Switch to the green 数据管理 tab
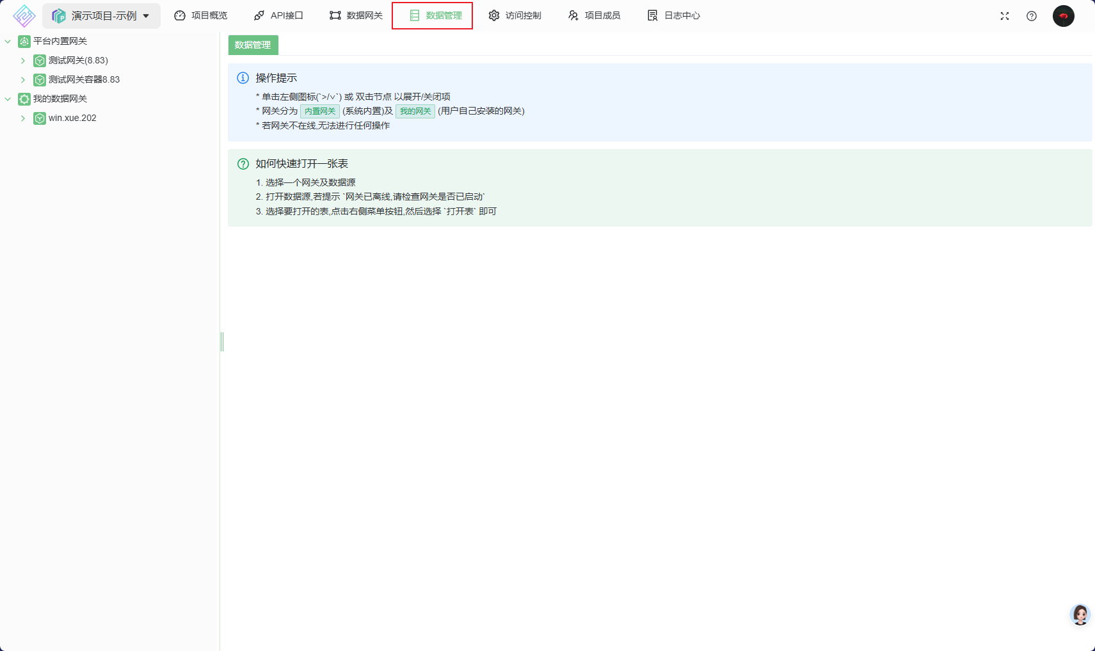This screenshot has width=1095, height=651. [x=253, y=45]
